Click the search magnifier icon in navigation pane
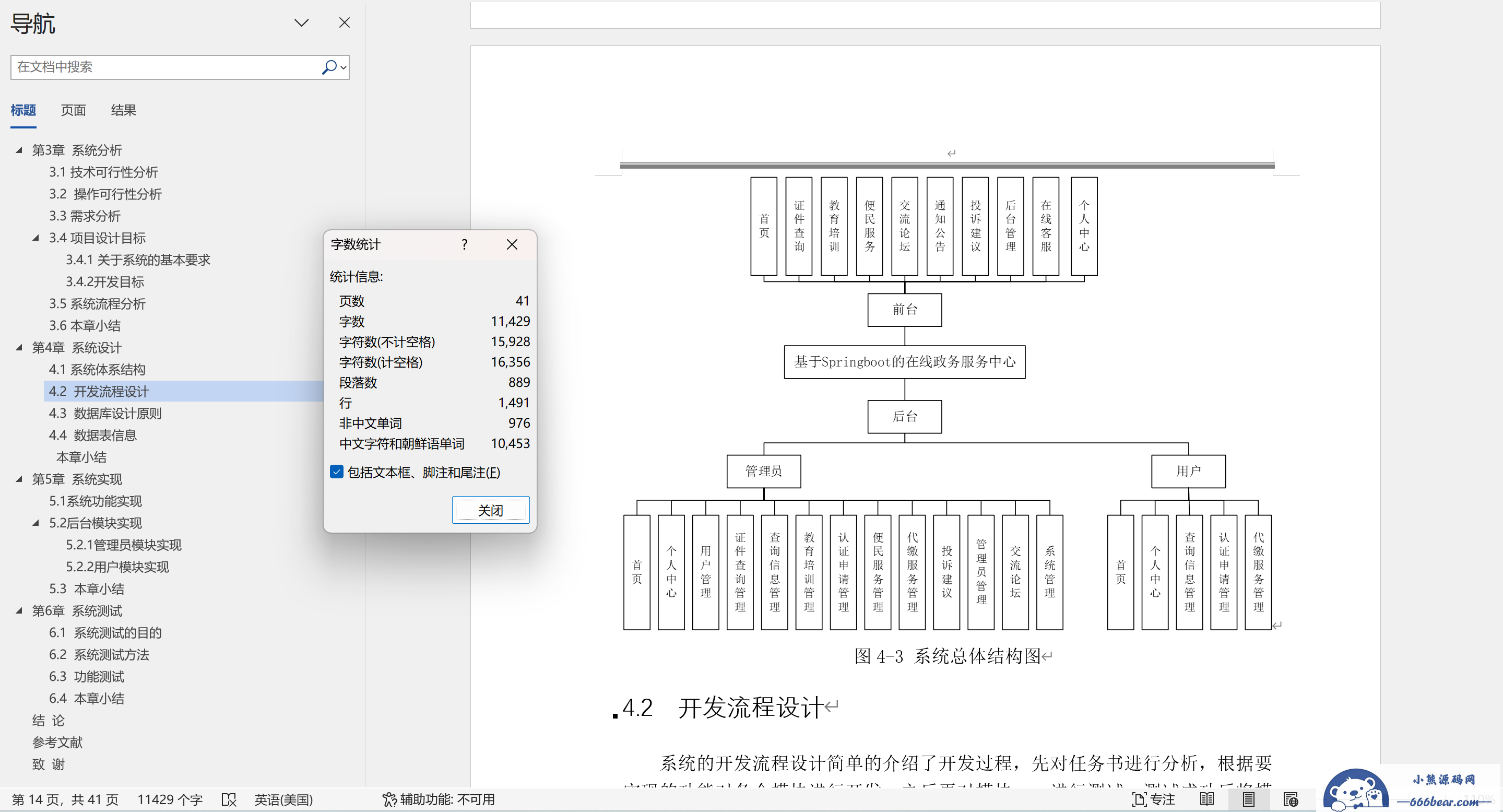 click(329, 67)
